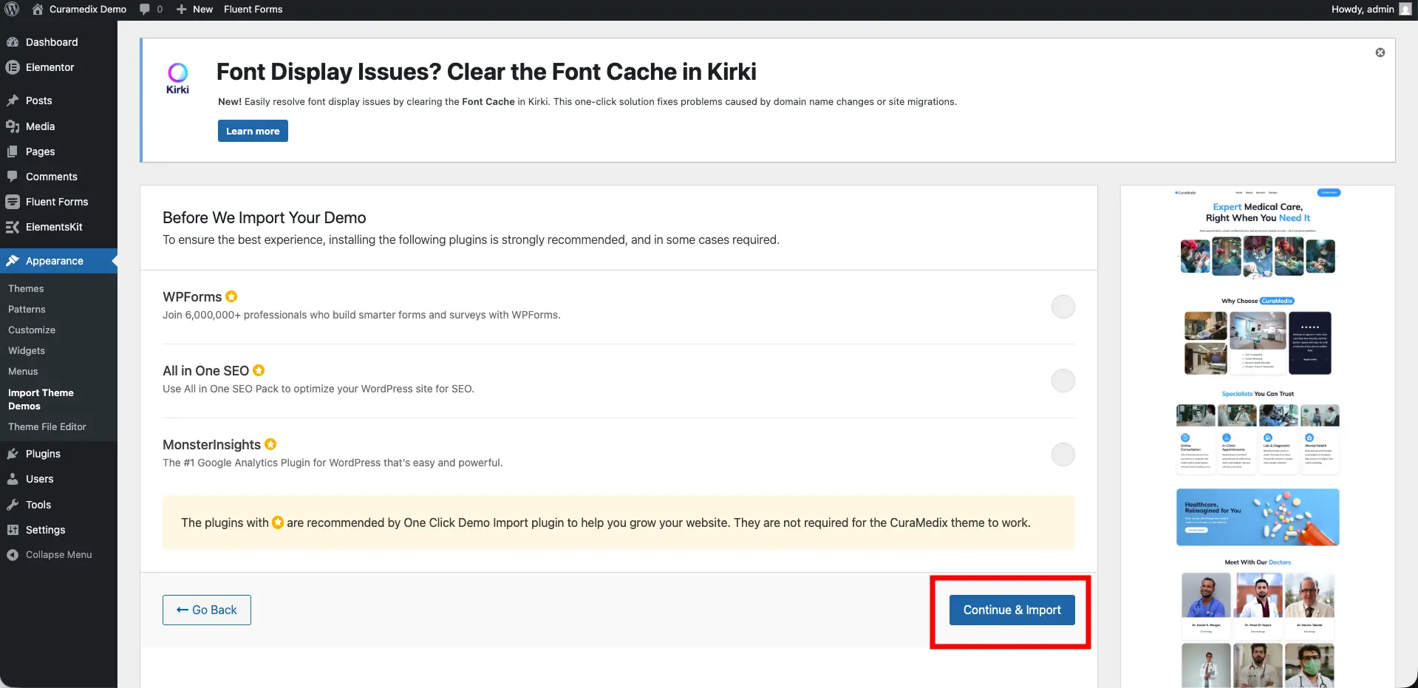Image resolution: width=1418 pixels, height=688 pixels.
Task: Enable the All in One SEO plugin
Action: point(1063,381)
